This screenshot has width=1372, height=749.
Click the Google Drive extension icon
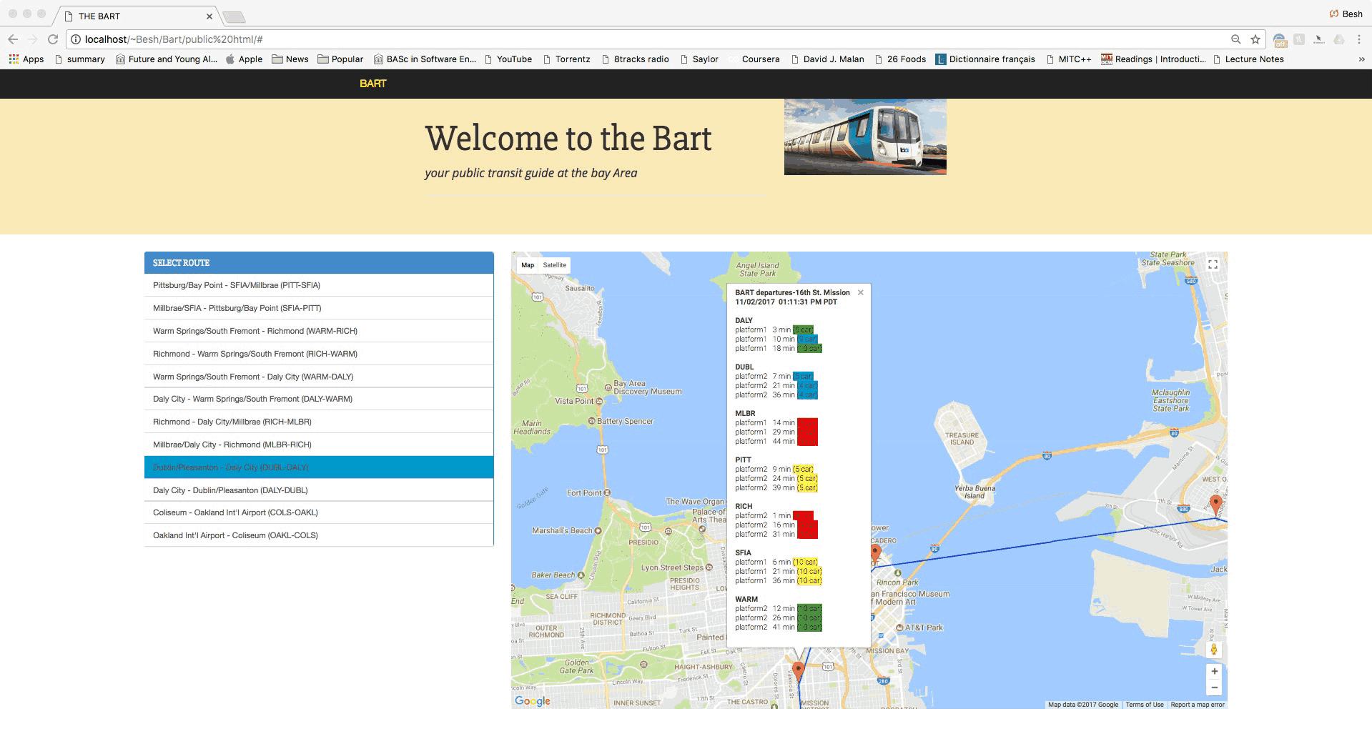(x=1339, y=39)
